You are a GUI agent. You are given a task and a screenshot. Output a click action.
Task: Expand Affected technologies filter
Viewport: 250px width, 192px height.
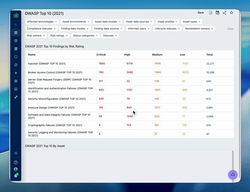coord(42,22)
